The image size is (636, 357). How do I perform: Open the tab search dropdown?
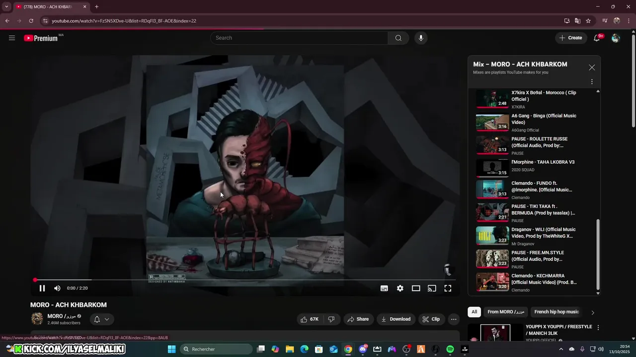pos(6,7)
